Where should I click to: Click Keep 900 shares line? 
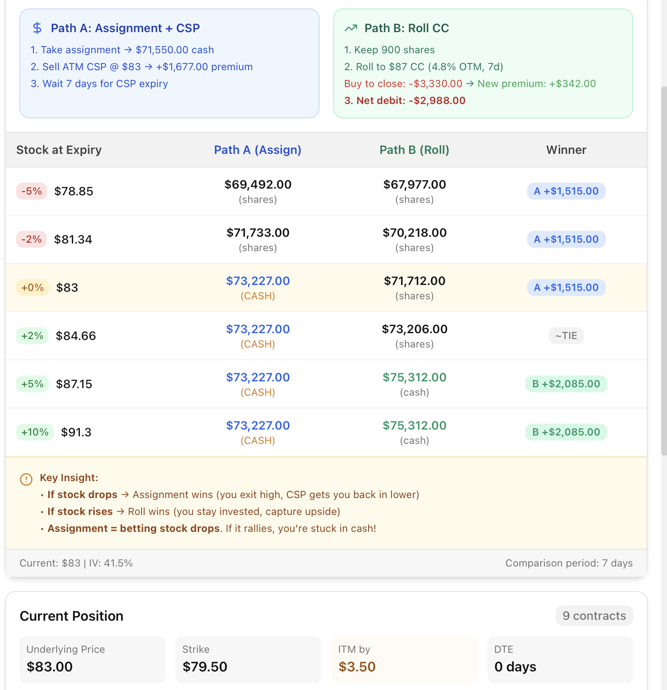tap(389, 50)
